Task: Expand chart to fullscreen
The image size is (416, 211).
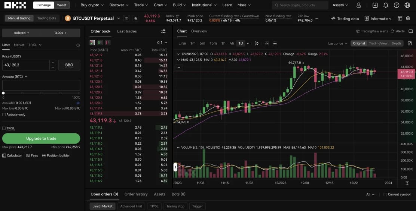Action: (410, 43)
